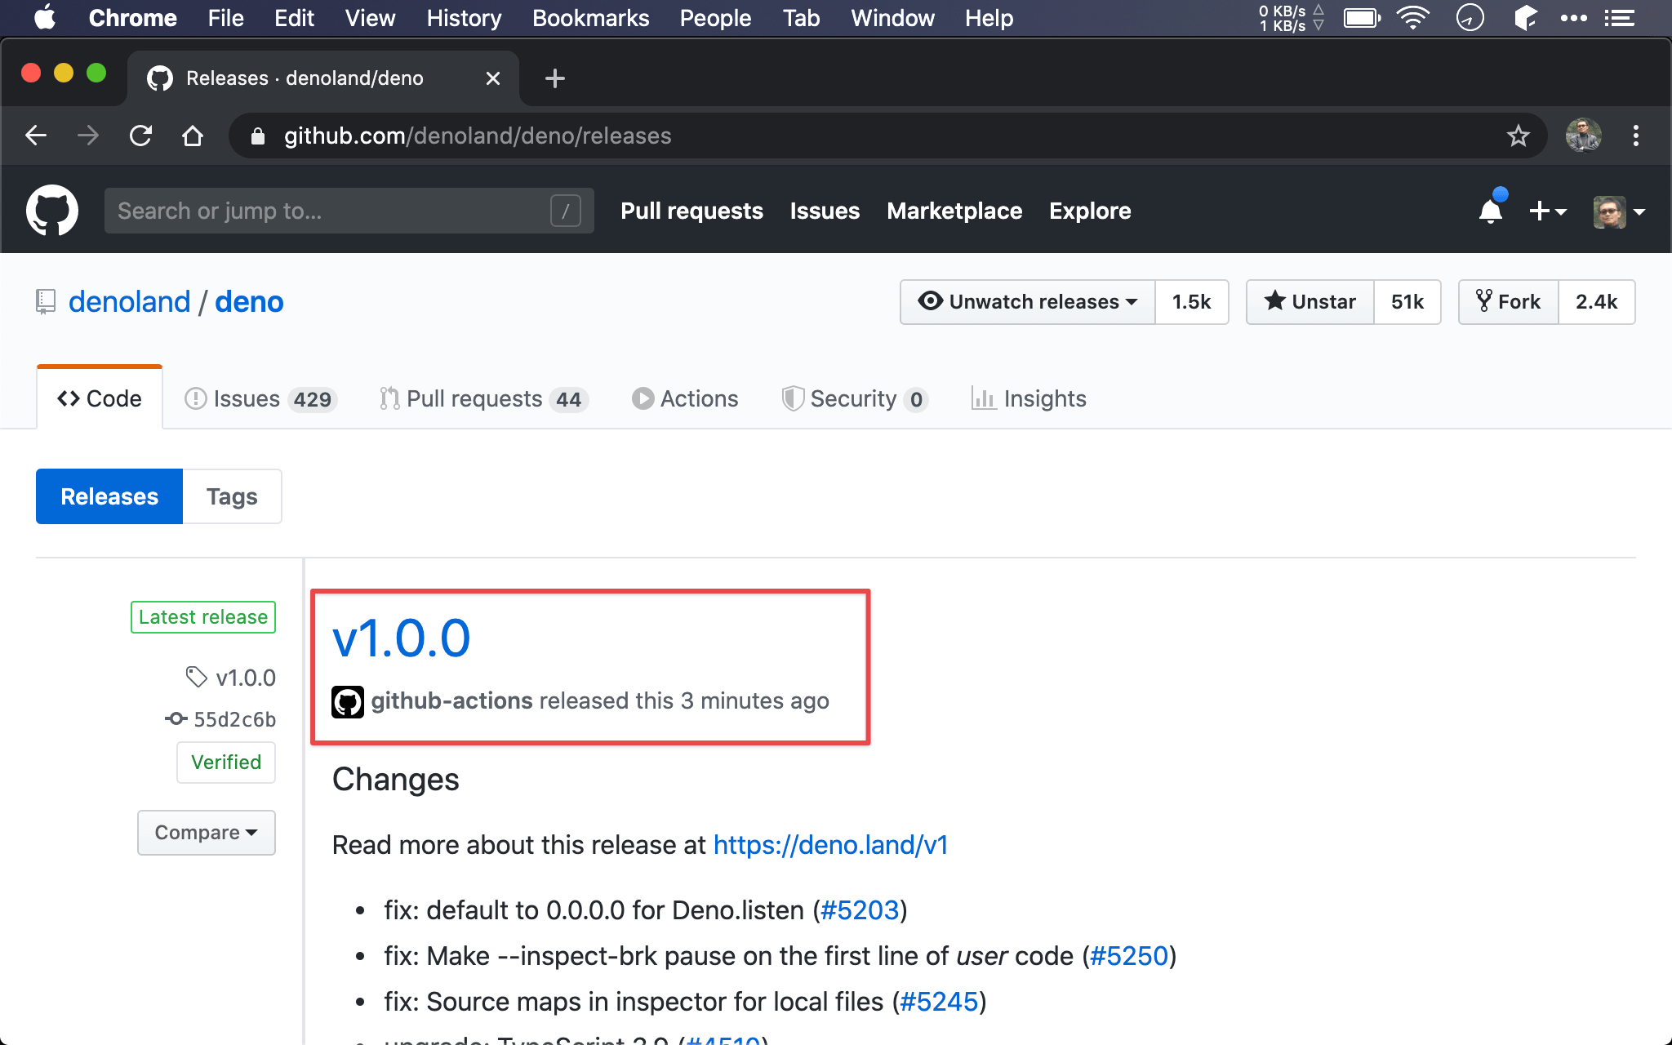1672x1045 pixels.
Task: Open the Unwatch releases dropdown
Action: coord(1028,302)
